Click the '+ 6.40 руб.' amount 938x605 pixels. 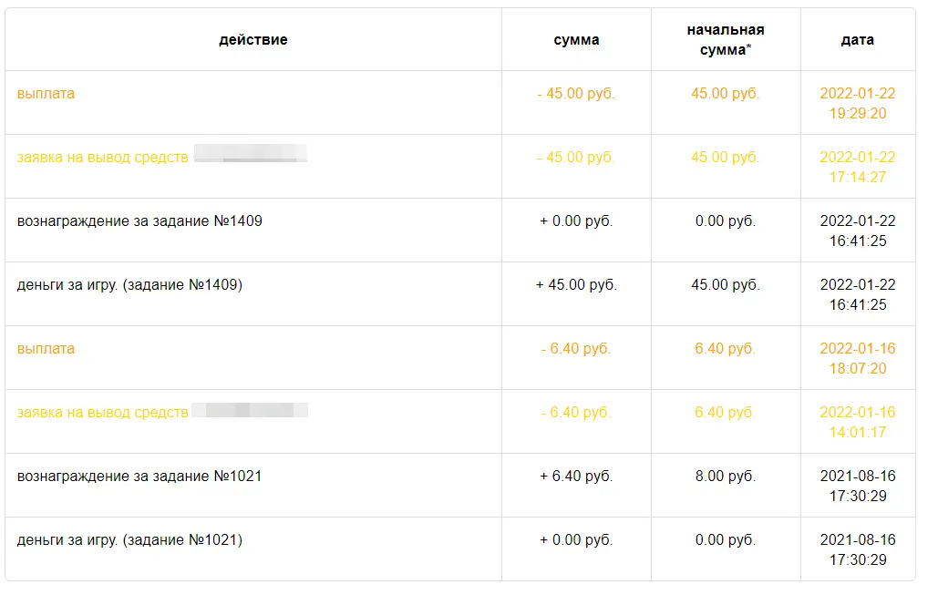click(x=576, y=477)
